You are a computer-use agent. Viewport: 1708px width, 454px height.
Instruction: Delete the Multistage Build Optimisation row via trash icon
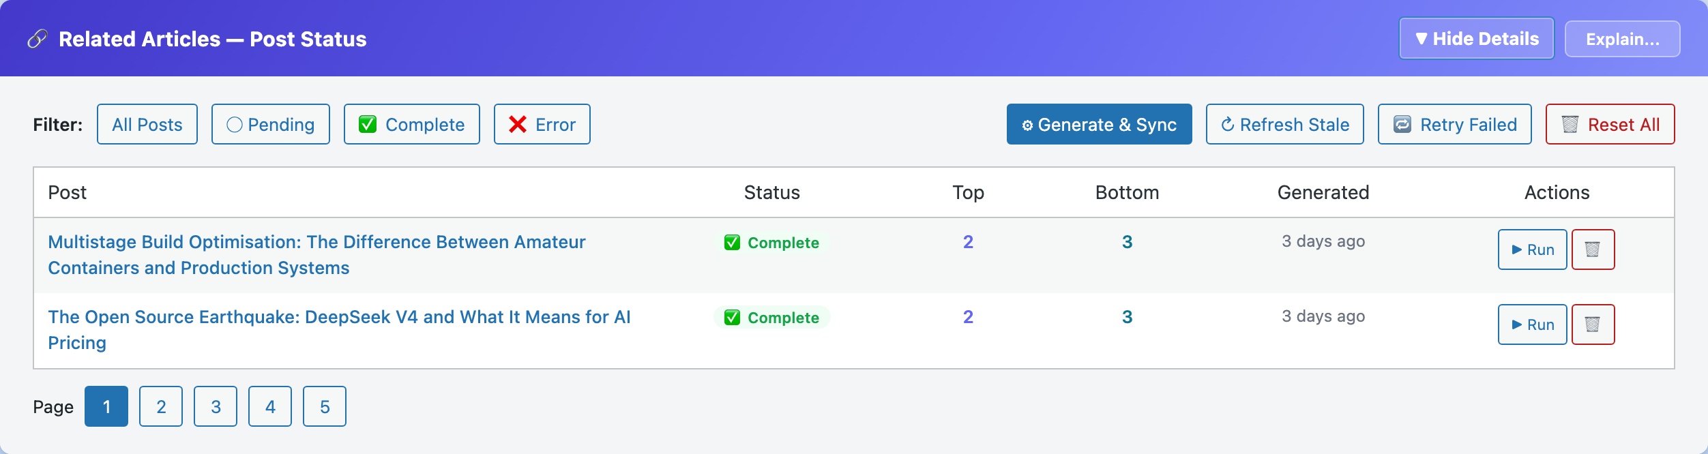click(x=1593, y=249)
